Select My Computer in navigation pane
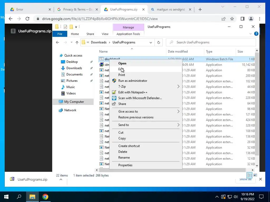The width and height of the screenshot is (270, 202). (x=74, y=102)
